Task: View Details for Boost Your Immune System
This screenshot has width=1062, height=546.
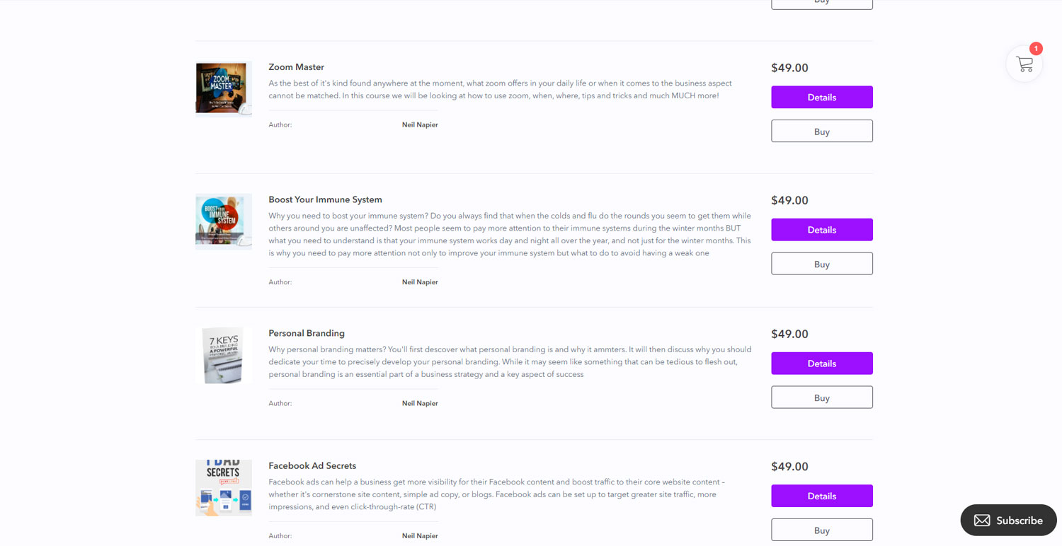Action: [x=821, y=230]
